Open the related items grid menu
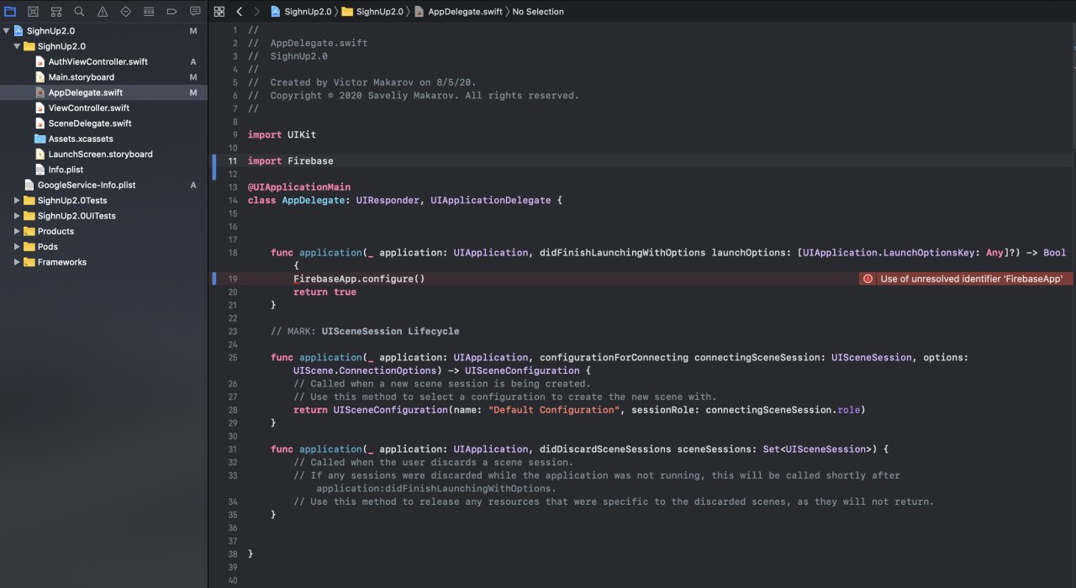Image resolution: width=1076 pixels, height=588 pixels. (x=219, y=12)
